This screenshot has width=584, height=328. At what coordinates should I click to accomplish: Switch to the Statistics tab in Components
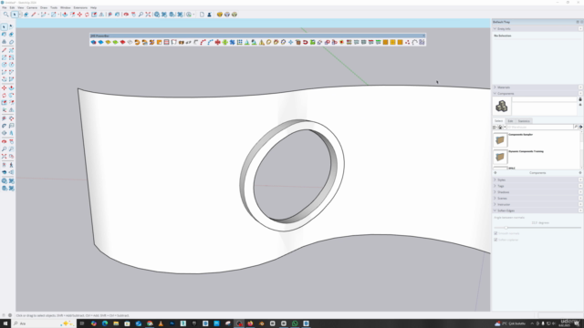coord(524,121)
